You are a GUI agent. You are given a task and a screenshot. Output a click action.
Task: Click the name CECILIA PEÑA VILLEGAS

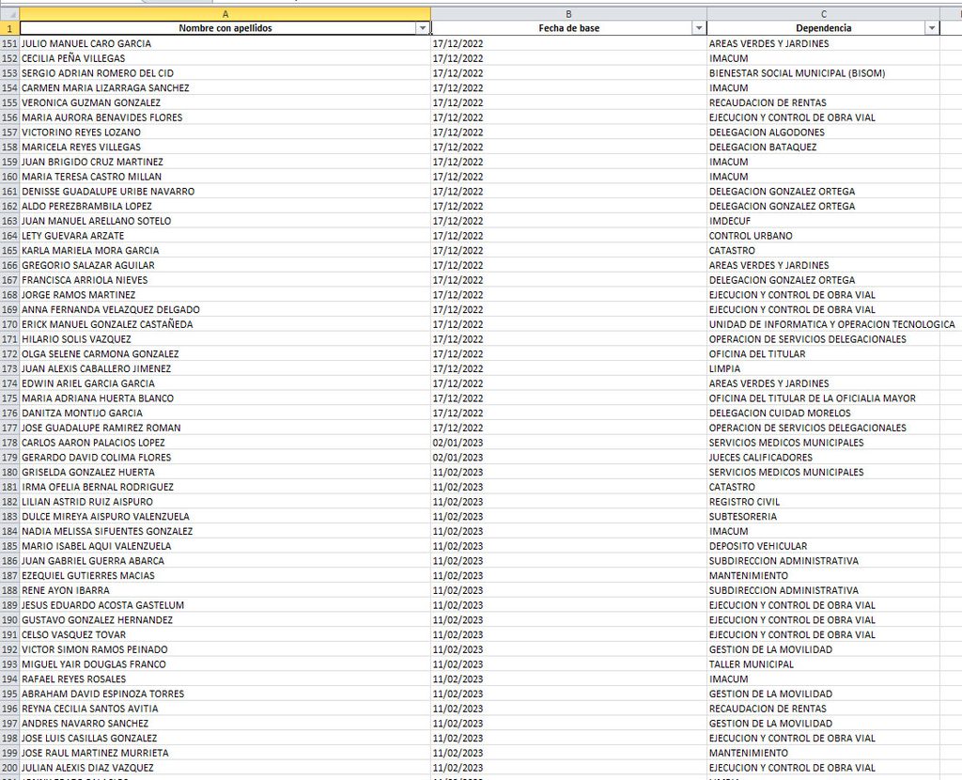[x=73, y=58]
